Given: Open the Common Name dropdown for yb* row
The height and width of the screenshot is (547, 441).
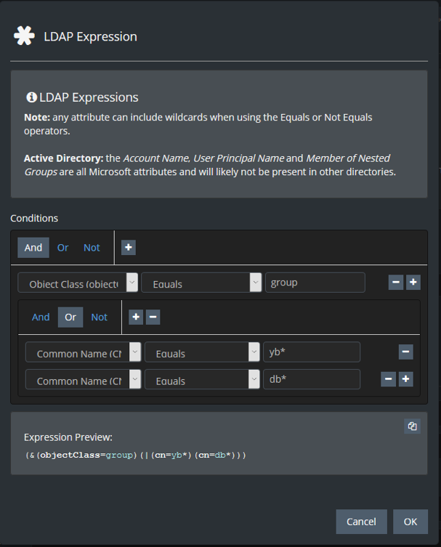Looking at the screenshot, I should [83, 353].
